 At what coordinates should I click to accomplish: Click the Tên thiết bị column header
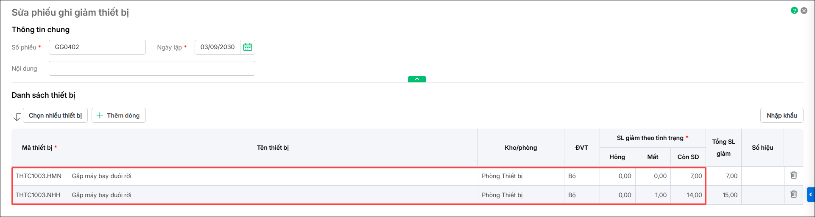click(x=273, y=148)
